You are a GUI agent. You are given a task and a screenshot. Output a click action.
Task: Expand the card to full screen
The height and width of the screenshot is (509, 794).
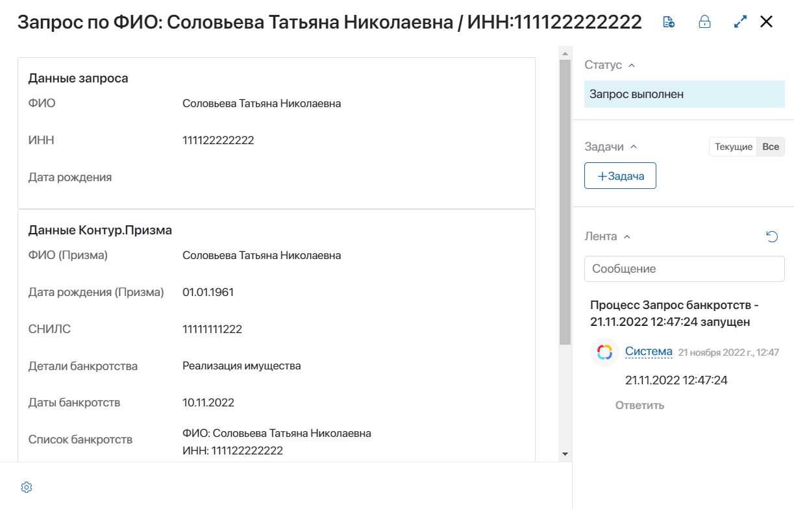(x=740, y=22)
